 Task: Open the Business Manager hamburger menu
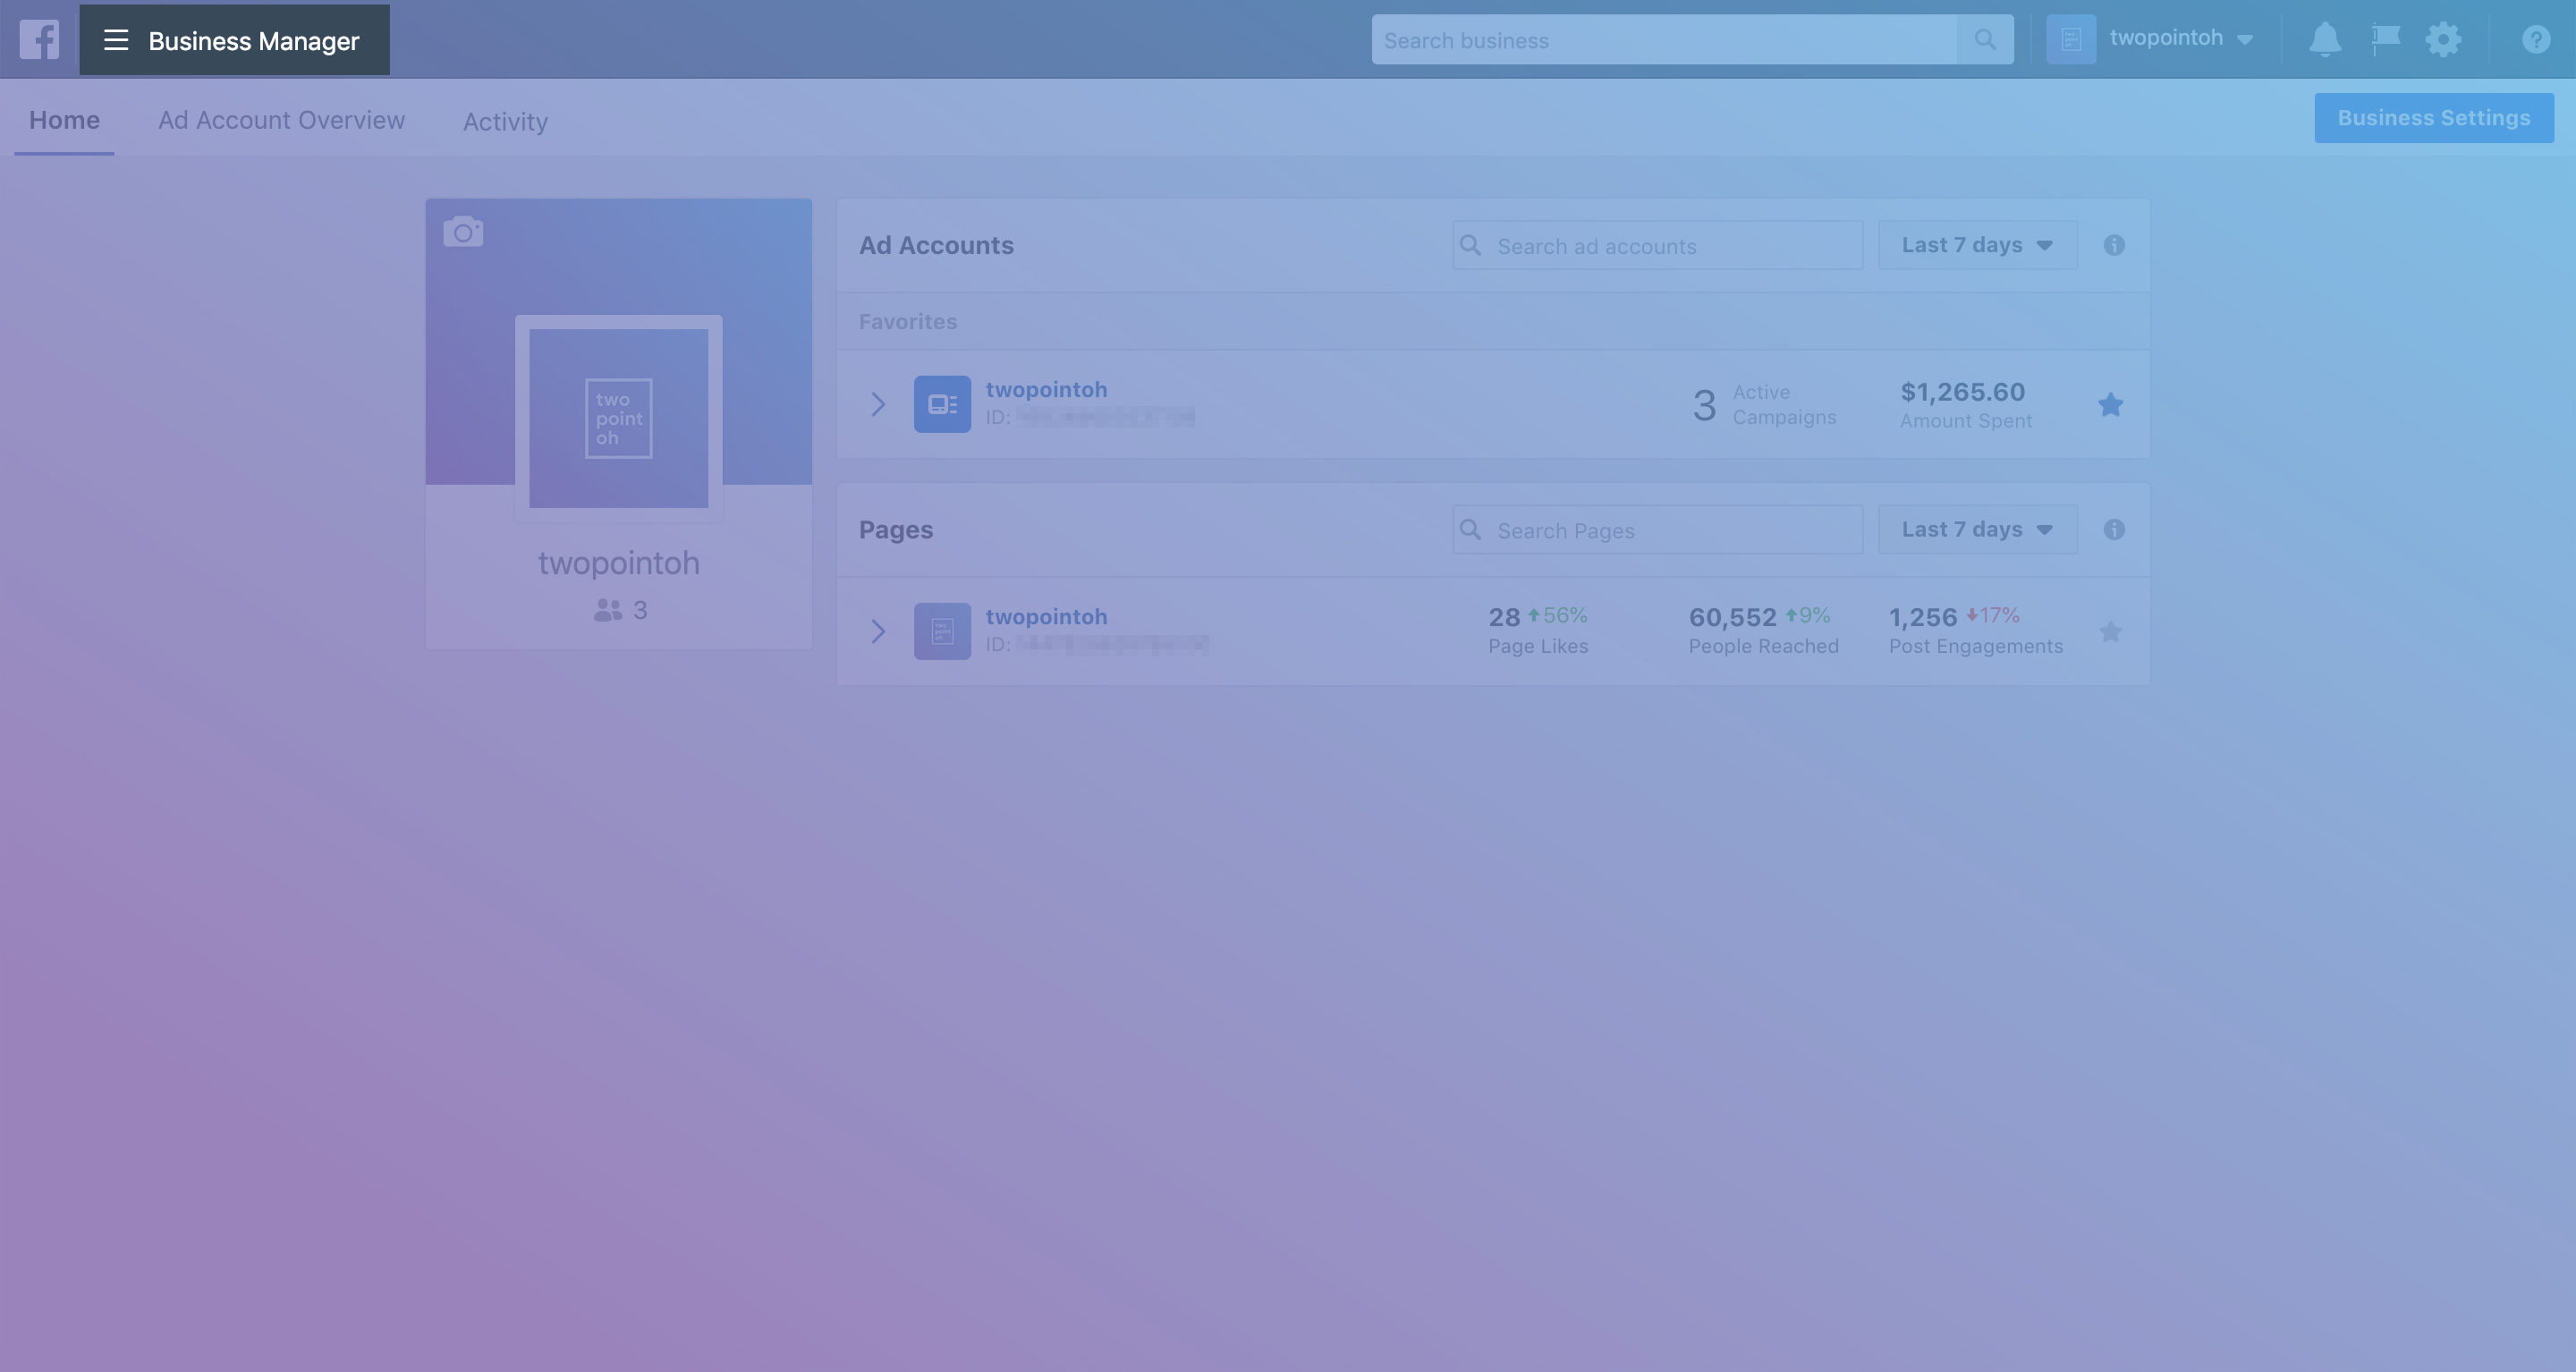[116, 40]
